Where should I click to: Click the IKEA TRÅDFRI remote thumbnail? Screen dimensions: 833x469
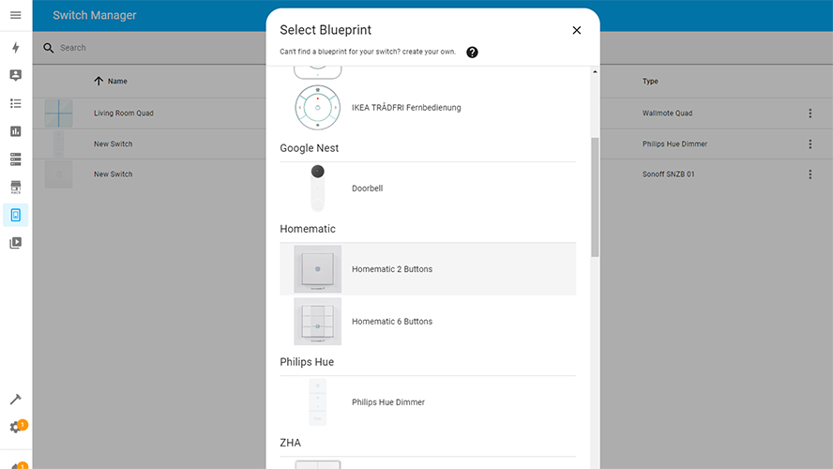(x=318, y=108)
